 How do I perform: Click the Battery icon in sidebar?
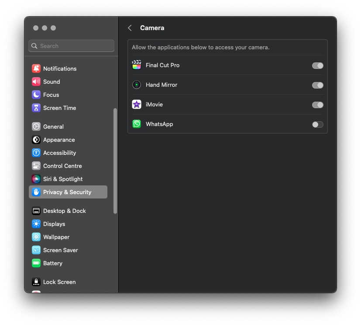coord(36,263)
